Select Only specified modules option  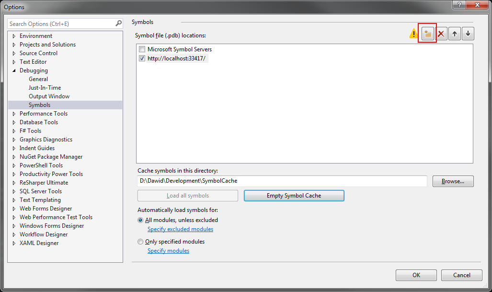click(x=140, y=242)
